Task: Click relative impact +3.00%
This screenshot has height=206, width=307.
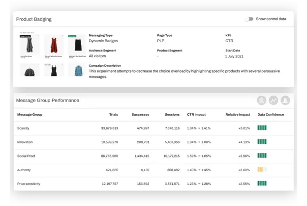Action: (244, 170)
